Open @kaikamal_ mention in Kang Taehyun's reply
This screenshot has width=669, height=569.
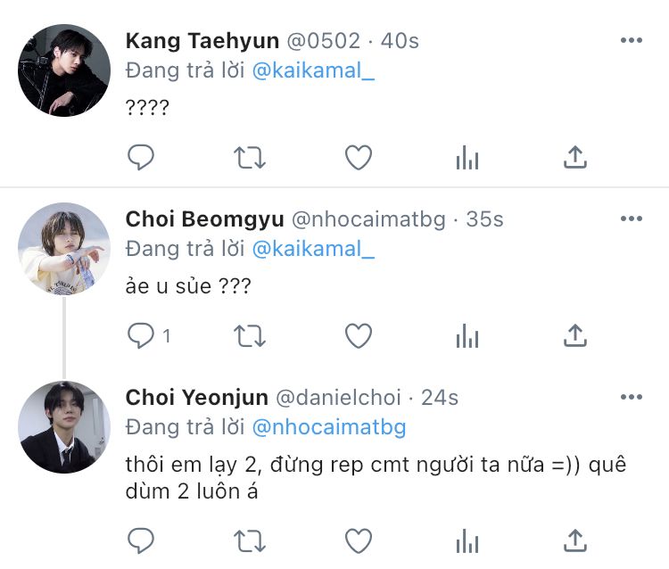tap(313, 71)
